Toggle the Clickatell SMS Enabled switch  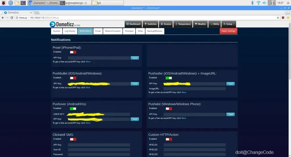tap(73, 139)
